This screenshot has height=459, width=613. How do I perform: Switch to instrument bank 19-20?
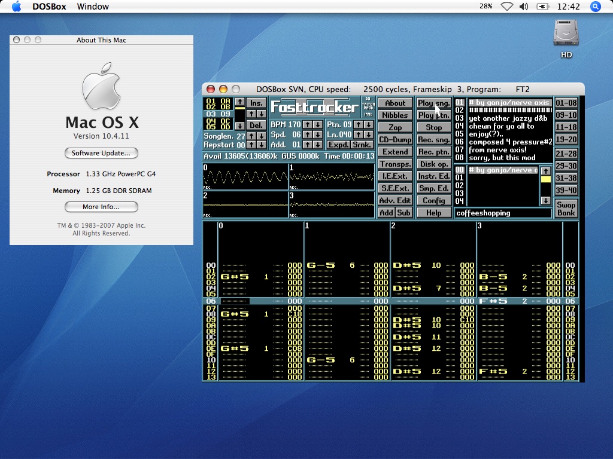(566, 139)
